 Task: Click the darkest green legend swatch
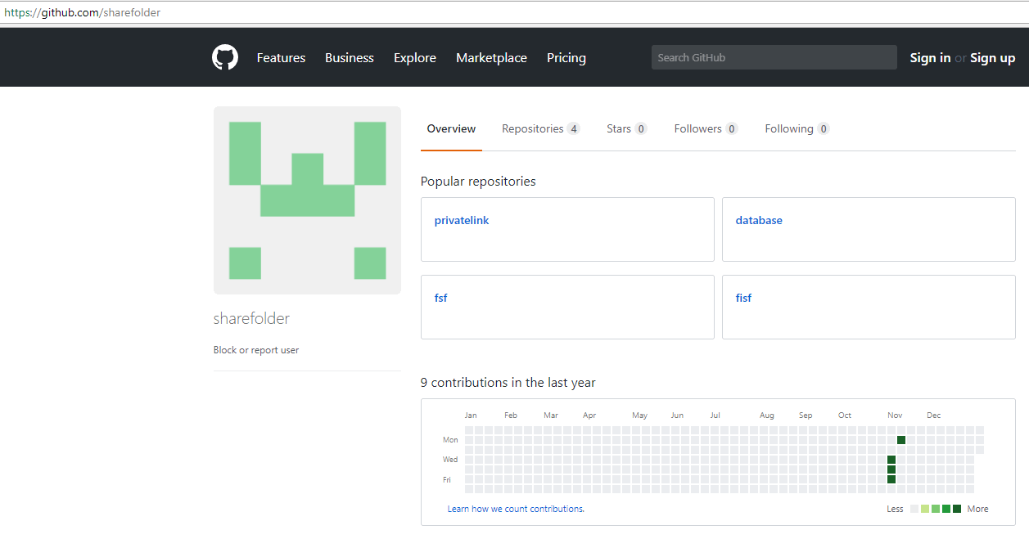tap(957, 509)
